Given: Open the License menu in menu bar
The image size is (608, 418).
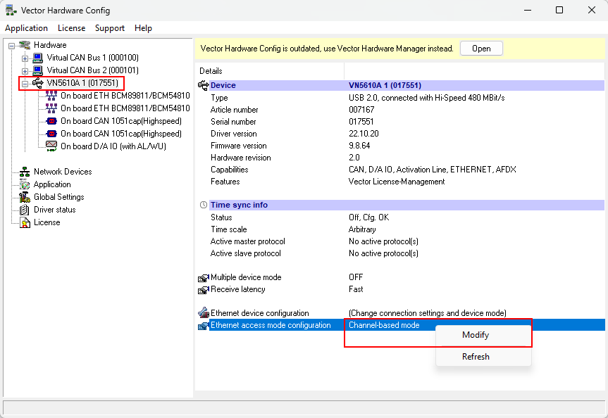Looking at the screenshot, I should (71, 28).
